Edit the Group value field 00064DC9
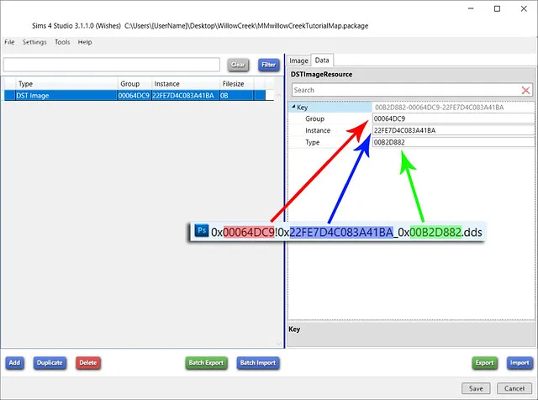The height and width of the screenshot is (400, 538). click(453, 118)
